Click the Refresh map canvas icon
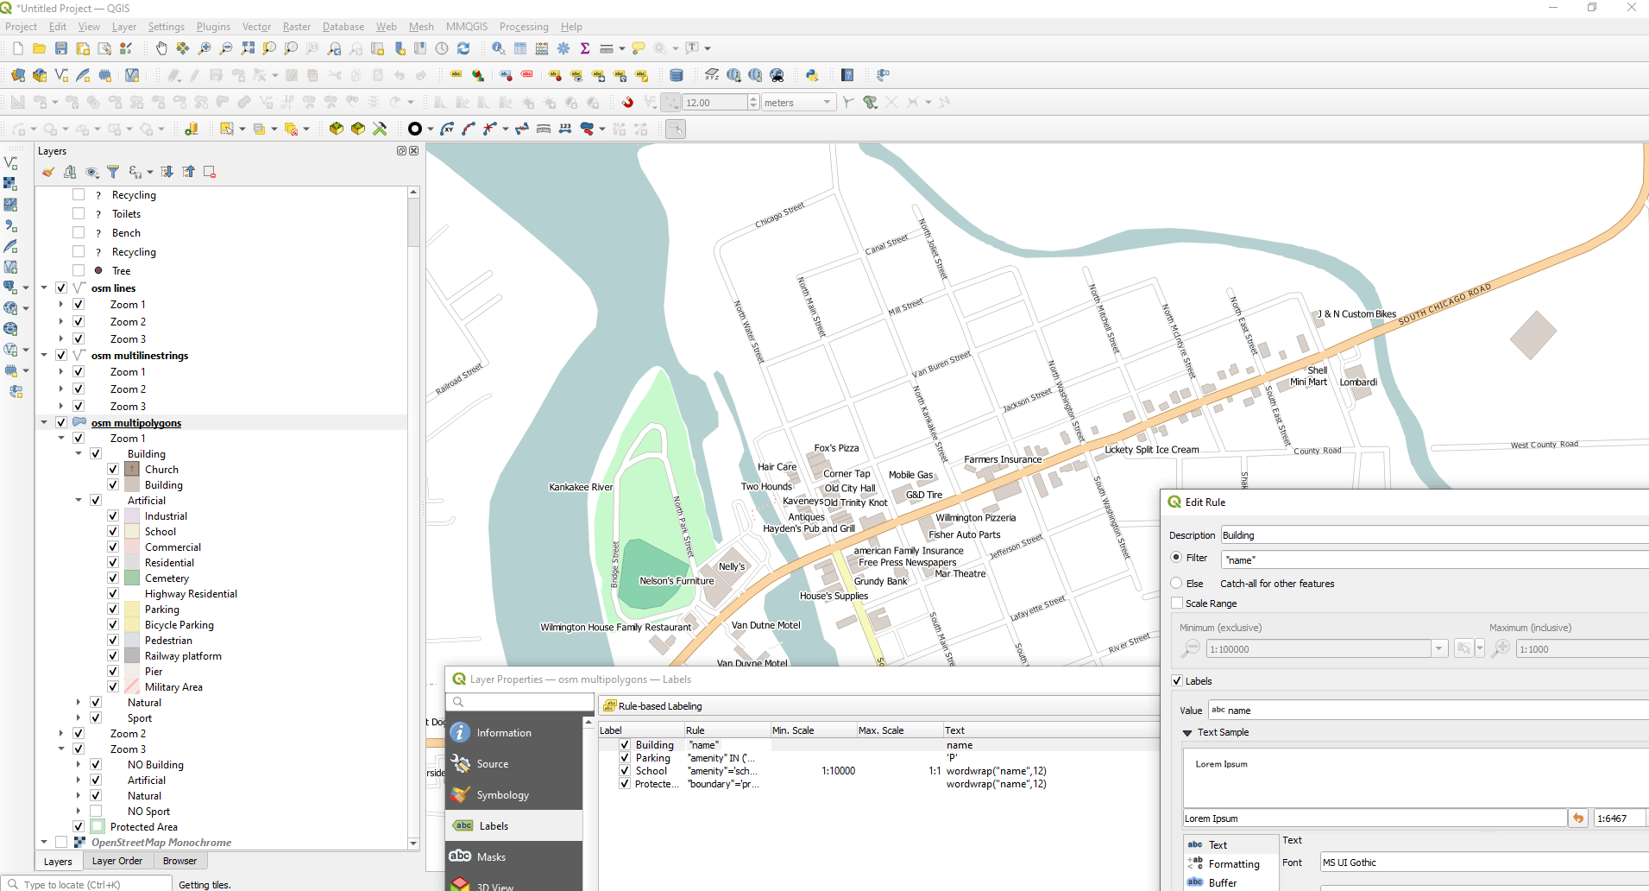The image size is (1649, 891). [x=463, y=48]
